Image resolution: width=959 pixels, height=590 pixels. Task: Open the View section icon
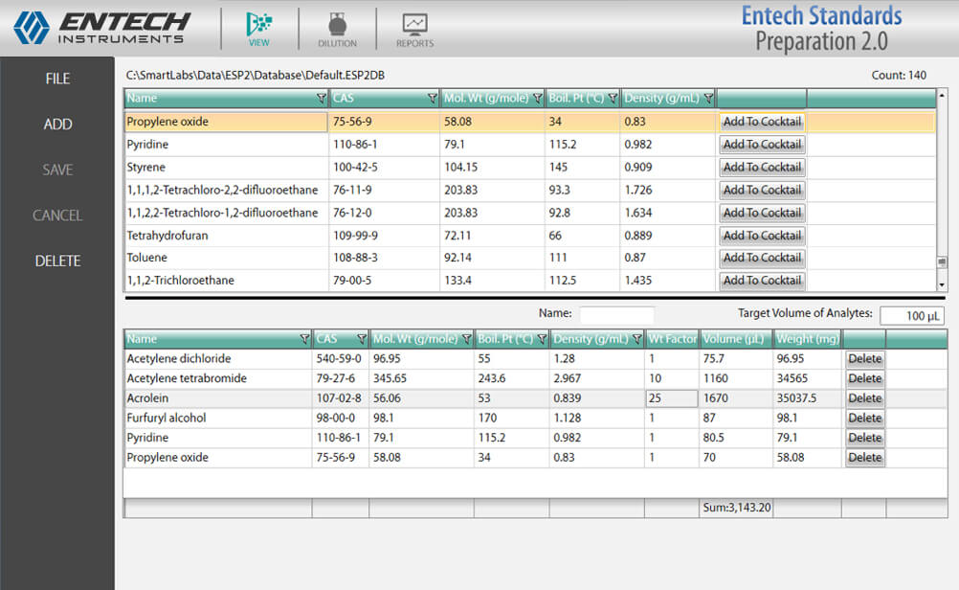[259, 29]
